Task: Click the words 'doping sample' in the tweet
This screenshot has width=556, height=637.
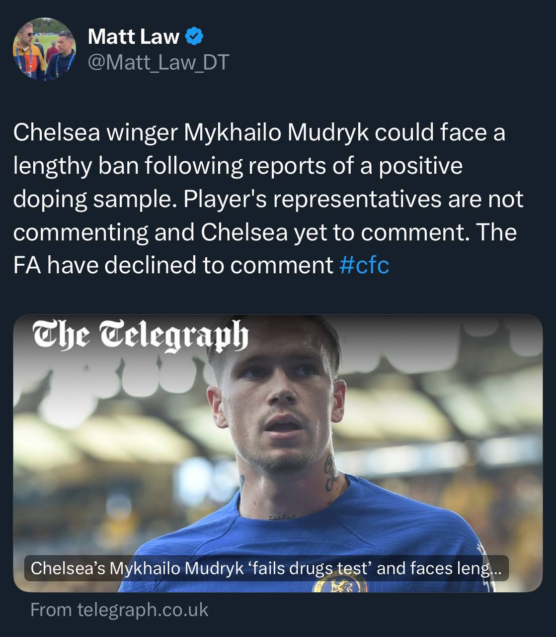Action: [94, 199]
